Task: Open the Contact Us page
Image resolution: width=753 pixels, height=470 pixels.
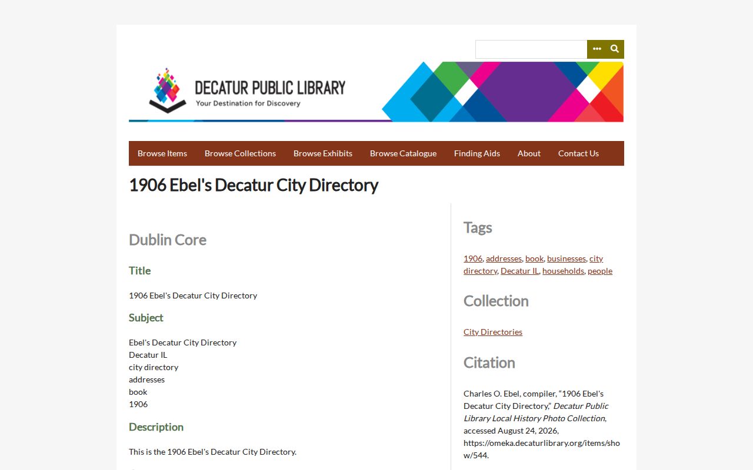Action: tap(578, 153)
